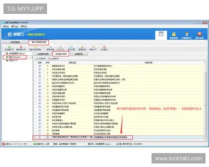Click the row numbered 18 in list
The height and width of the screenshot is (167, 209).
(119, 113)
